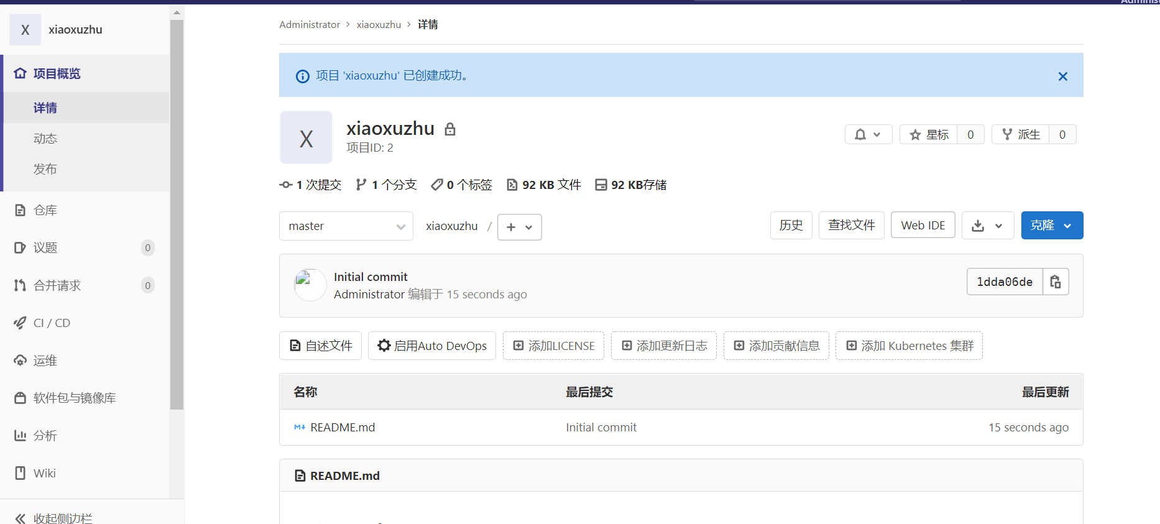
Task: Click Initial commit in last commit column
Action: [x=601, y=427]
